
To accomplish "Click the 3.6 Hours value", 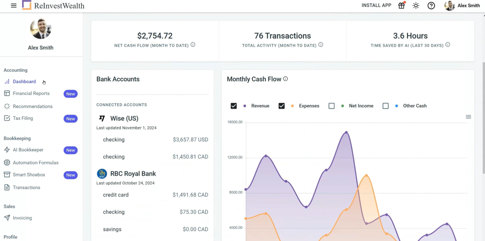I will pos(410,36).
